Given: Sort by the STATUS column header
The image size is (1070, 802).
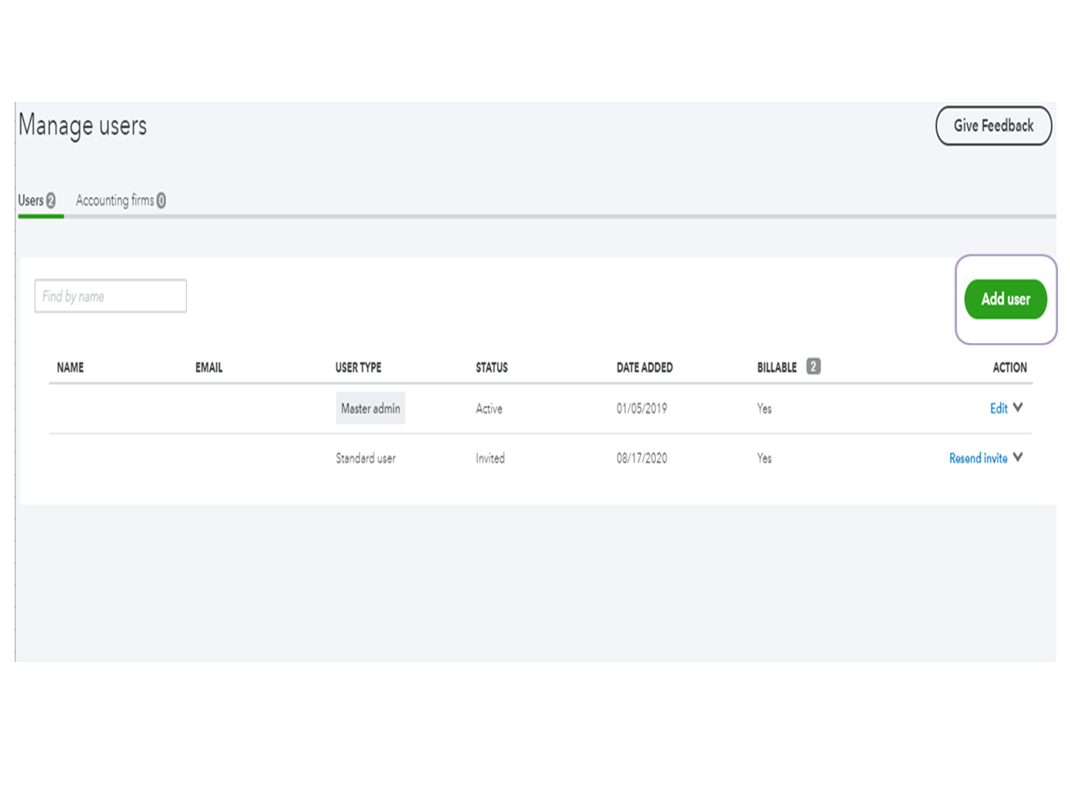Looking at the screenshot, I should (x=491, y=368).
